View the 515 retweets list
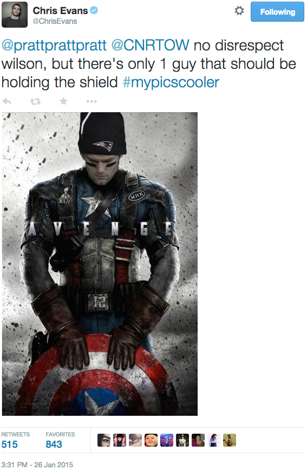The width and height of the screenshot is (307, 470). click(x=15, y=440)
